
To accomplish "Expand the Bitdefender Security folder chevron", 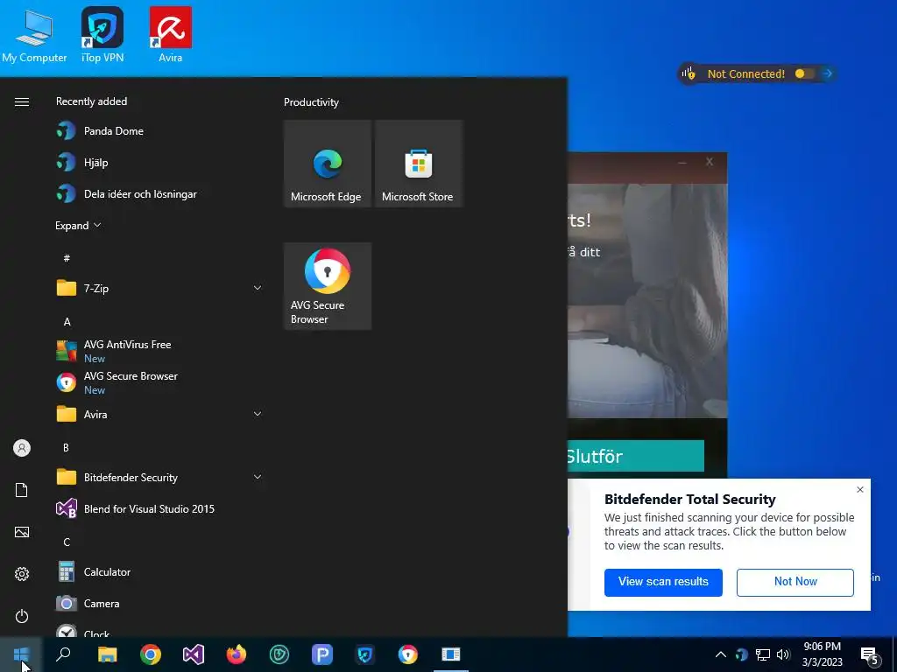I will (x=258, y=477).
